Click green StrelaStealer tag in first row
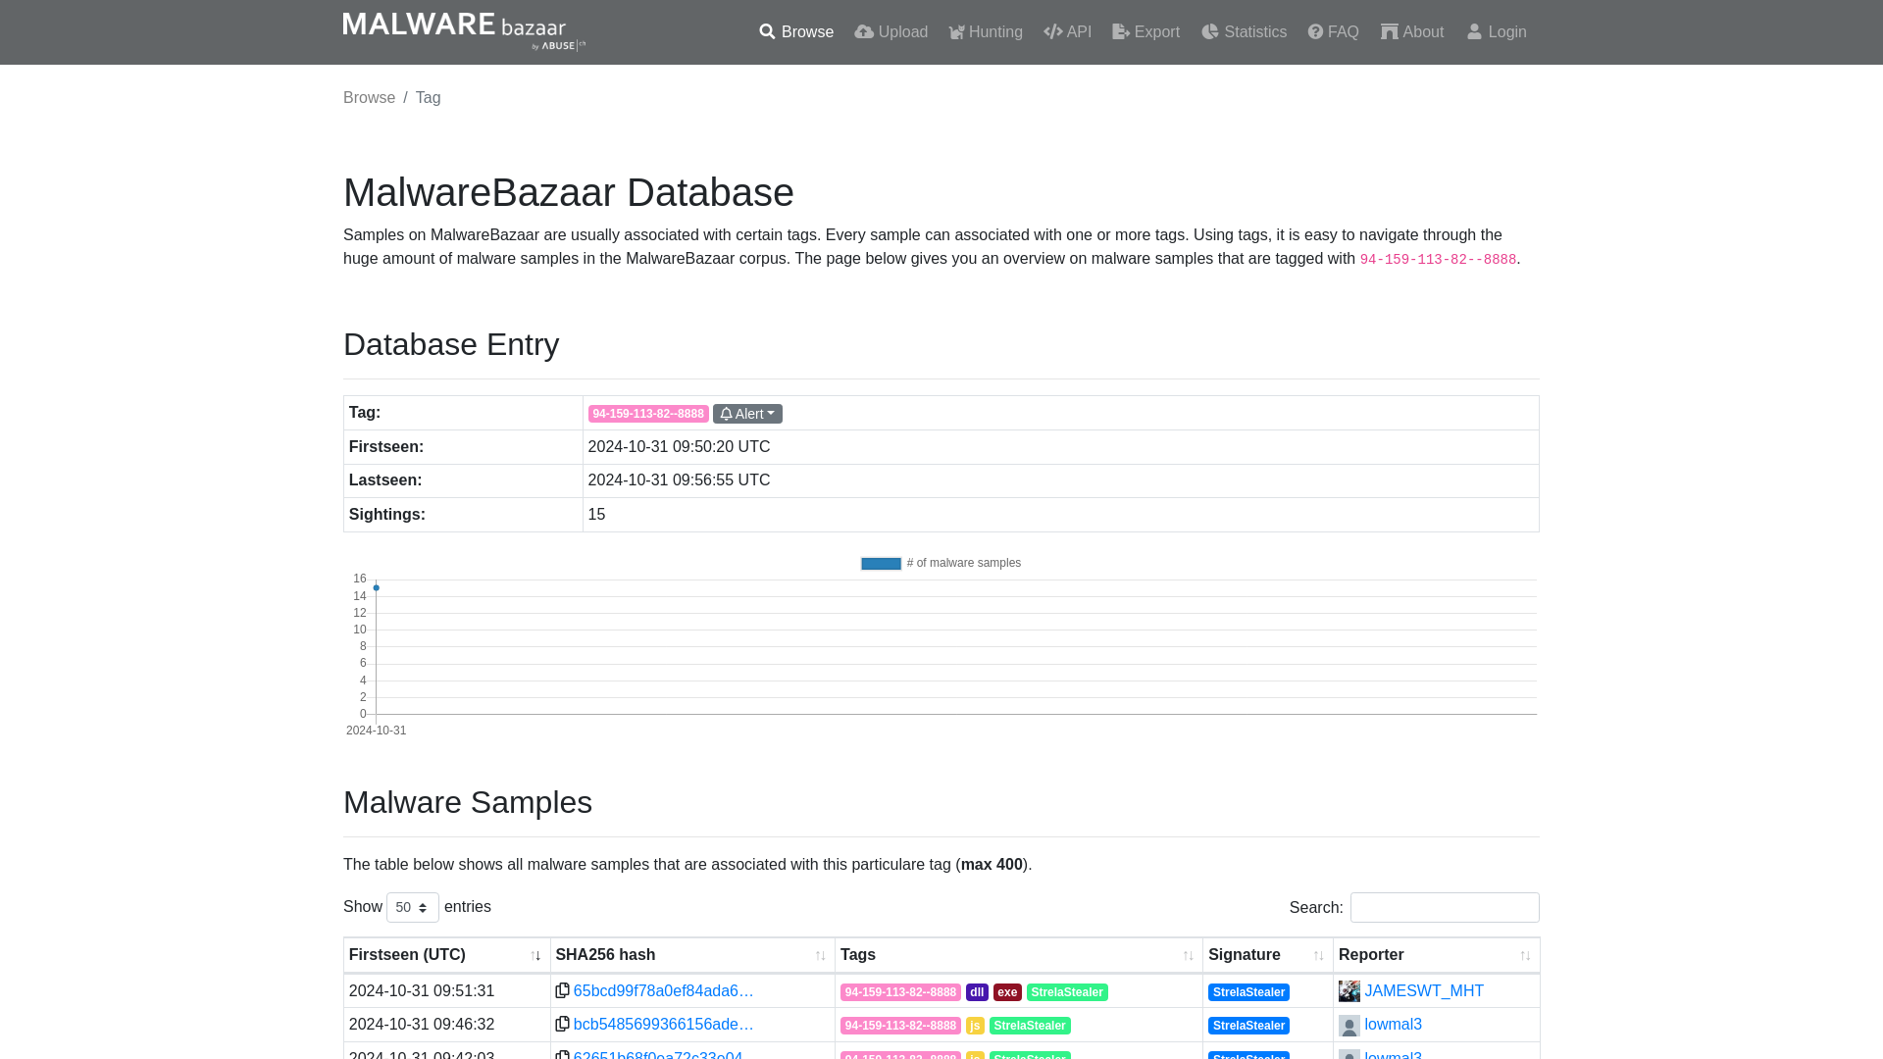The image size is (1883, 1059). click(x=1067, y=992)
